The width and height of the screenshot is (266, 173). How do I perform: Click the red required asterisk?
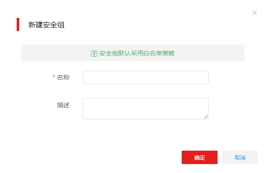tap(54, 76)
